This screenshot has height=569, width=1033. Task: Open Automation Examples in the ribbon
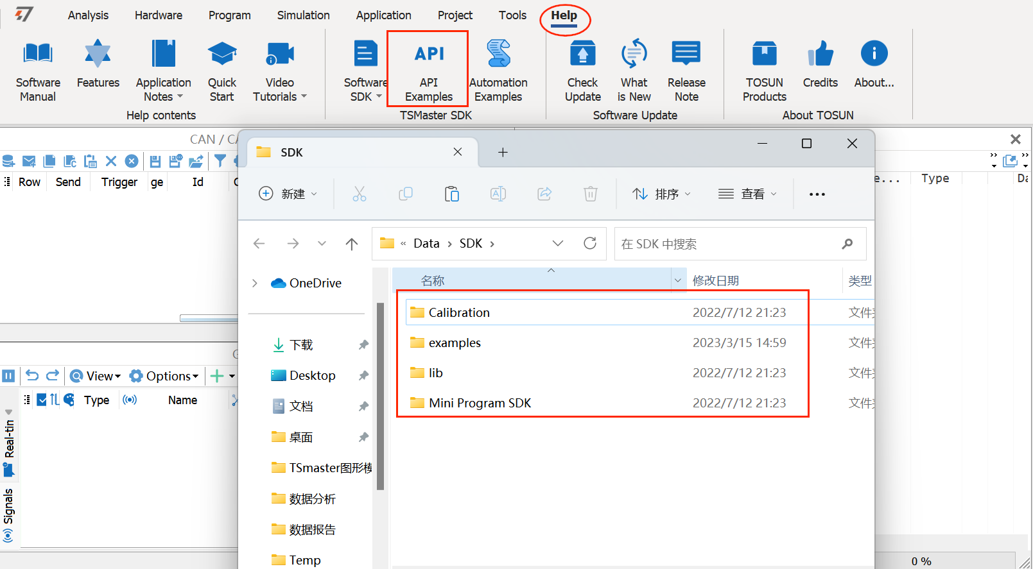coord(498,55)
